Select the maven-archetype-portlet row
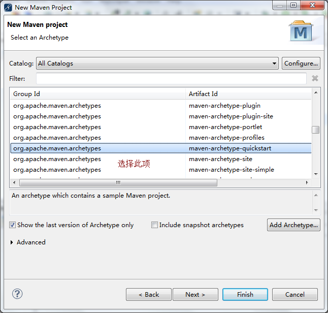This screenshot has height=313, width=328. click(x=161, y=127)
